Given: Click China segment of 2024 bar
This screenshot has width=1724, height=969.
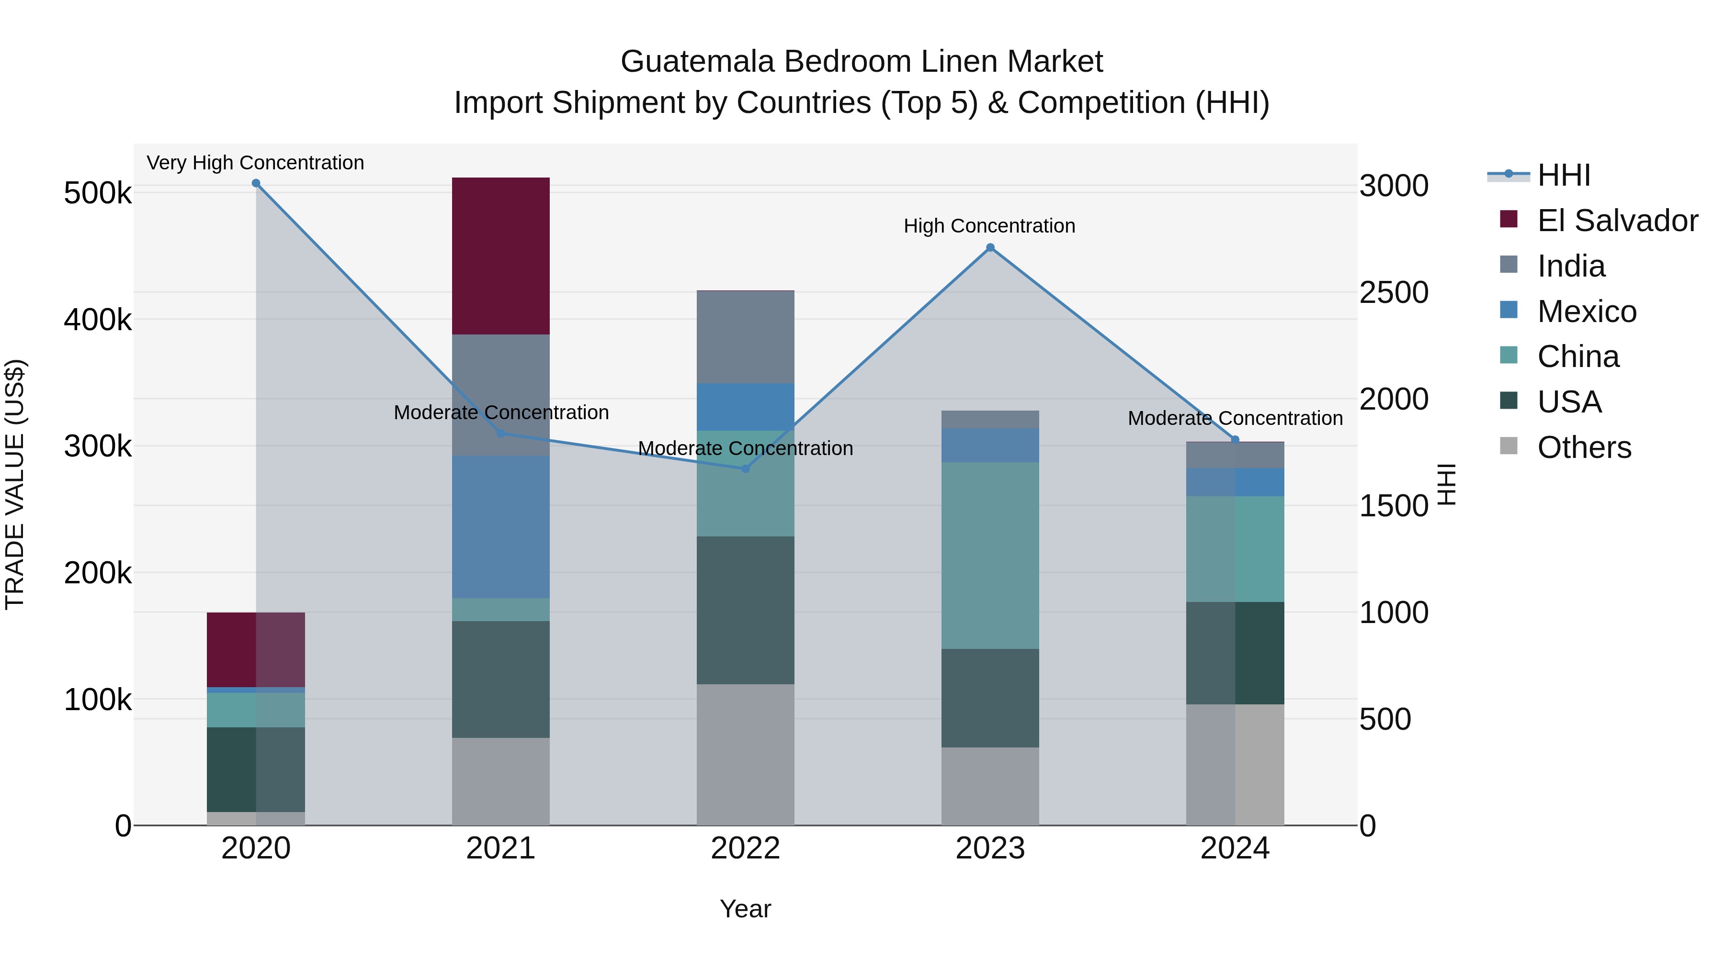Looking at the screenshot, I should 1236,550.
